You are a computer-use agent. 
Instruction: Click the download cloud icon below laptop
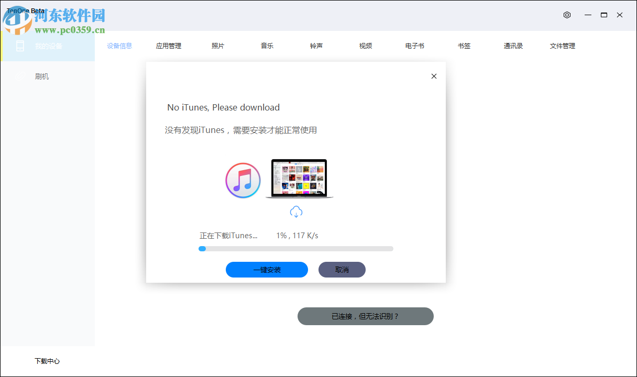click(x=296, y=212)
